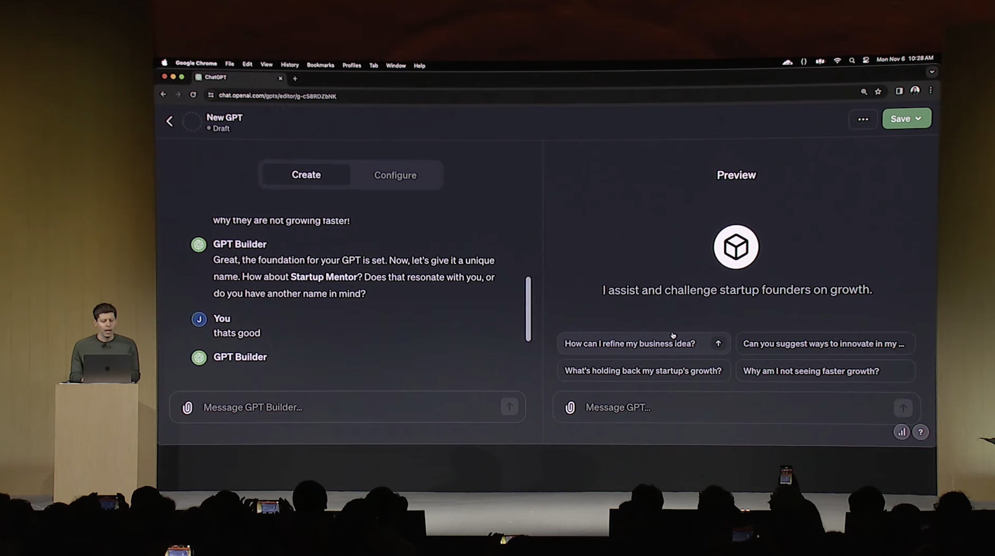Click 'How can I refine my business idea?' suggestion
995x556 pixels.
point(642,343)
